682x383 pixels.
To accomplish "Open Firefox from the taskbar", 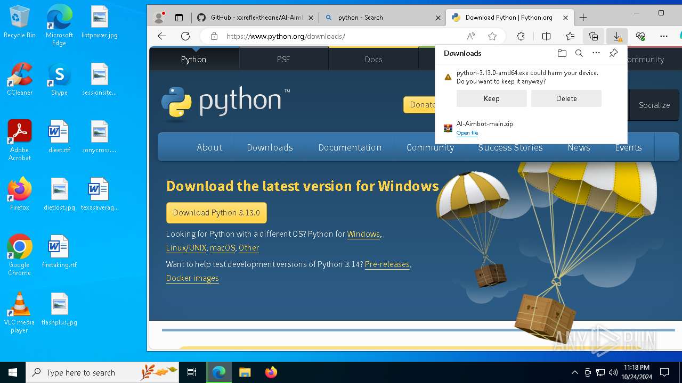I will pyautogui.click(x=271, y=372).
